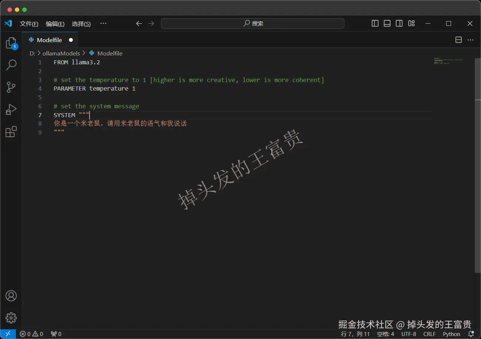Open the ports forwarding status item
This screenshot has height=339, width=481.
coord(55,334)
